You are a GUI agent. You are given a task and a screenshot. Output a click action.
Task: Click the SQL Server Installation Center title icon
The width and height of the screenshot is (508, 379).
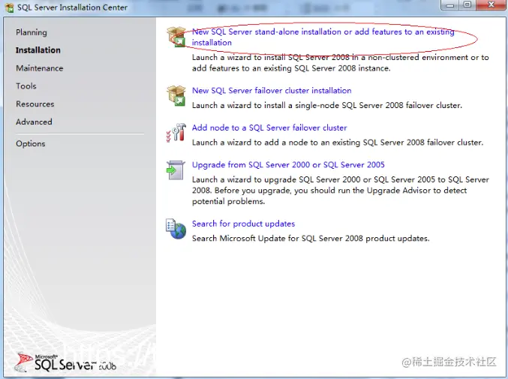(x=9, y=8)
